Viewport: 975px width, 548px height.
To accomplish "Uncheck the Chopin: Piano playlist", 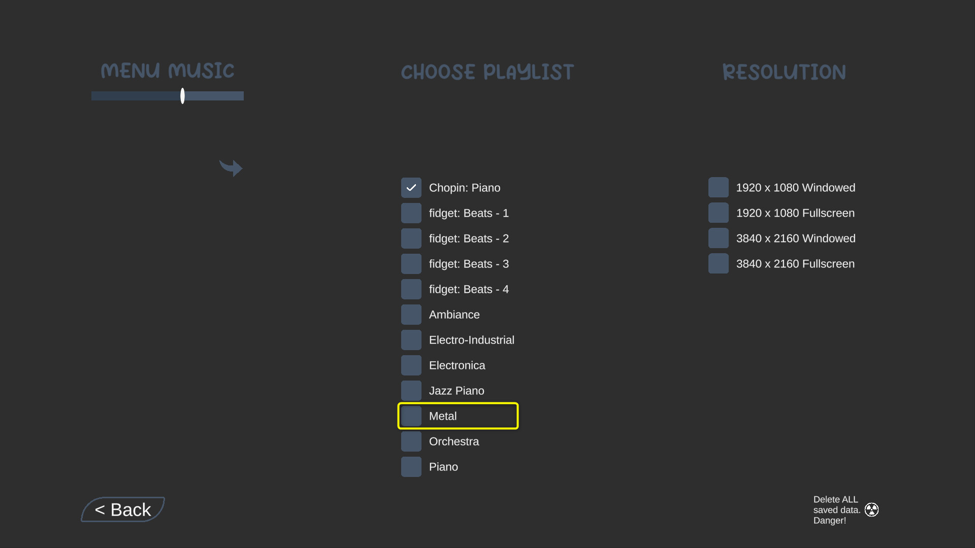I will pos(411,187).
